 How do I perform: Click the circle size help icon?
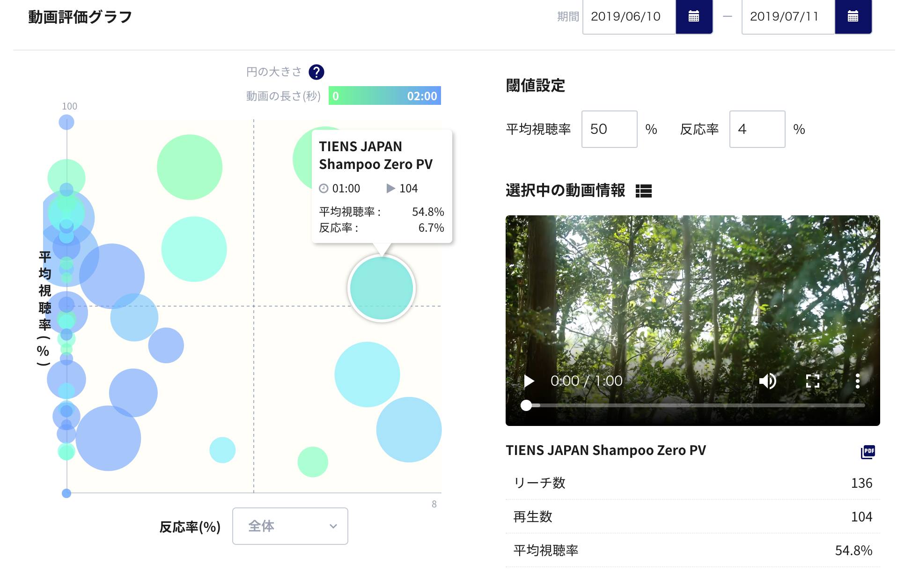pos(316,72)
